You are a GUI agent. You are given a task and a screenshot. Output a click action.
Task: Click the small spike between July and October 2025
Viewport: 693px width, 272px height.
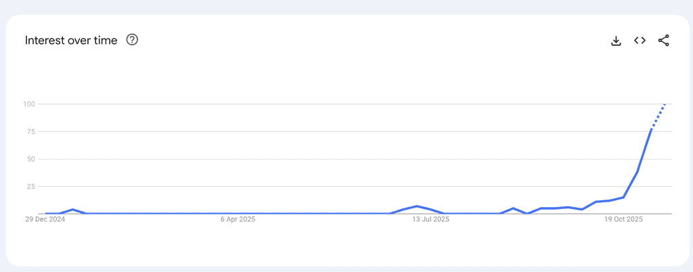pos(514,208)
